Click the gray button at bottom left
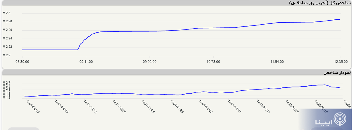The image size is (352, 130). click(23, 129)
